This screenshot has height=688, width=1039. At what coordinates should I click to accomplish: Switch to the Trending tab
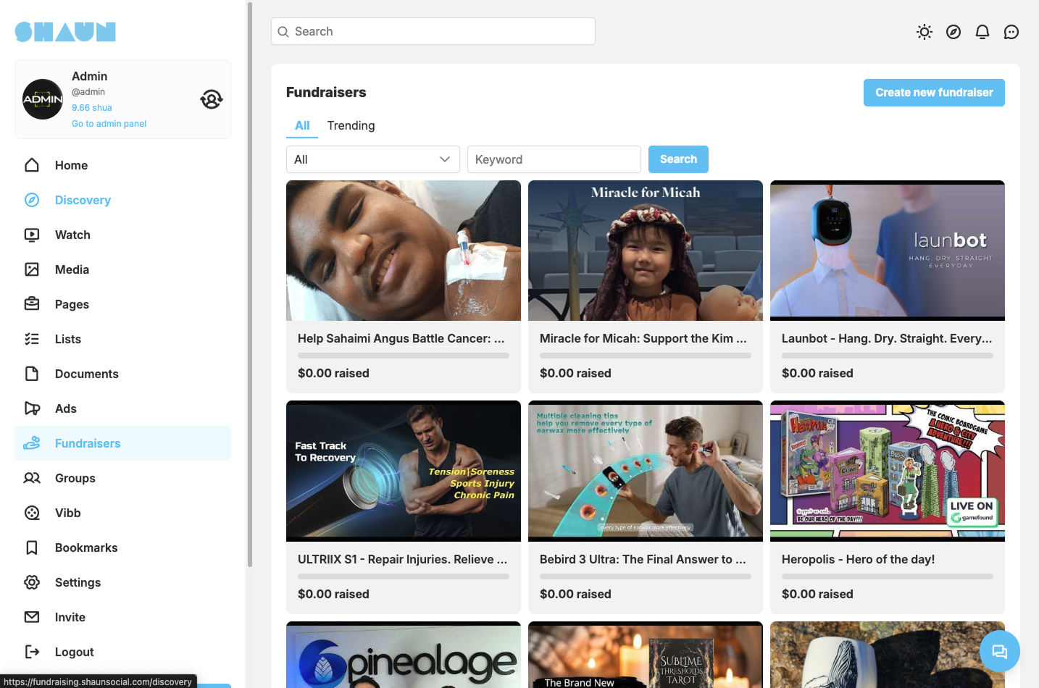pyautogui.click(x=351, y=126)
